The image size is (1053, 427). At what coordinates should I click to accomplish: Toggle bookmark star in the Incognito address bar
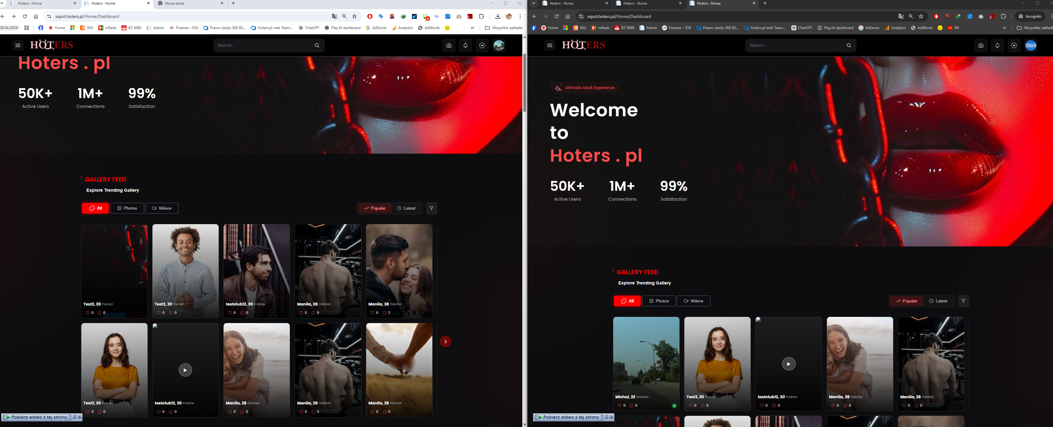[x=921, y=16]
